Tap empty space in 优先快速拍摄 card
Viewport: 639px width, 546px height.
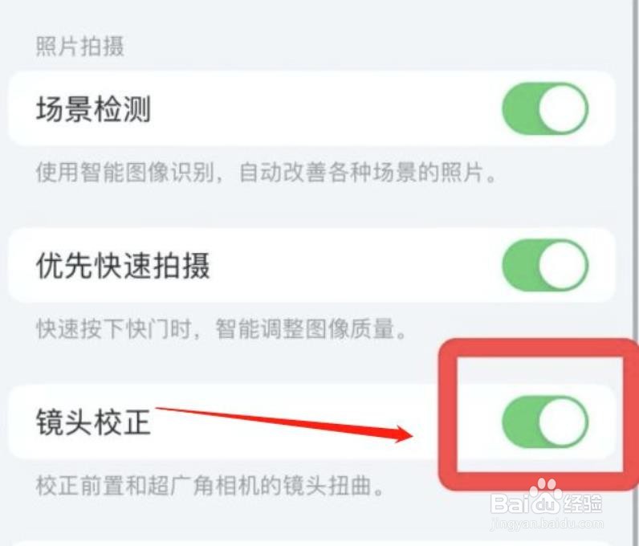355,265
